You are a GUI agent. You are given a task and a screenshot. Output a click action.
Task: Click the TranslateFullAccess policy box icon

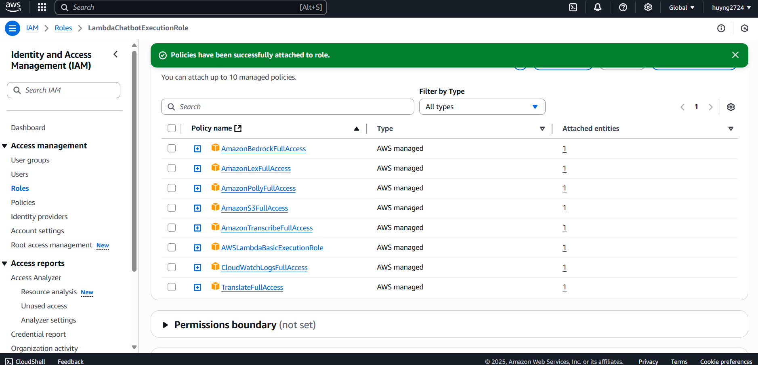(215, 286)
